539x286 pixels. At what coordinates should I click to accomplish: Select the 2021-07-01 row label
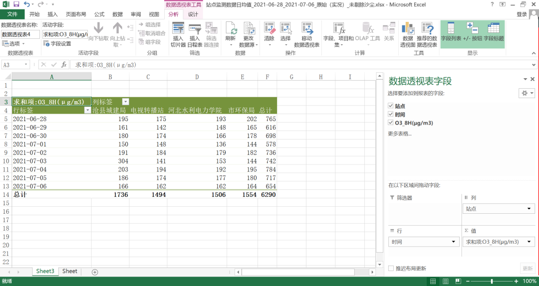(x=51, y=144)
